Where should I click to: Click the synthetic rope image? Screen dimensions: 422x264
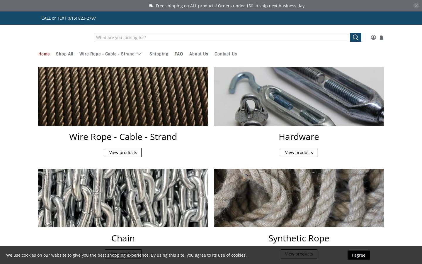[x=299, y=198]
